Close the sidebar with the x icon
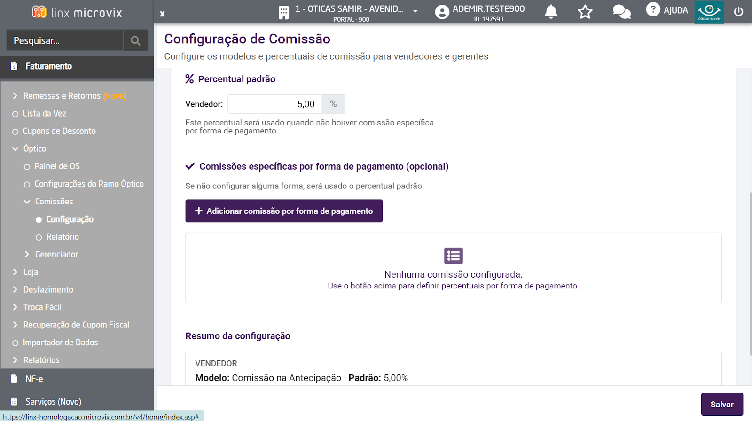 pyautogui.click(x=162, y=14)
